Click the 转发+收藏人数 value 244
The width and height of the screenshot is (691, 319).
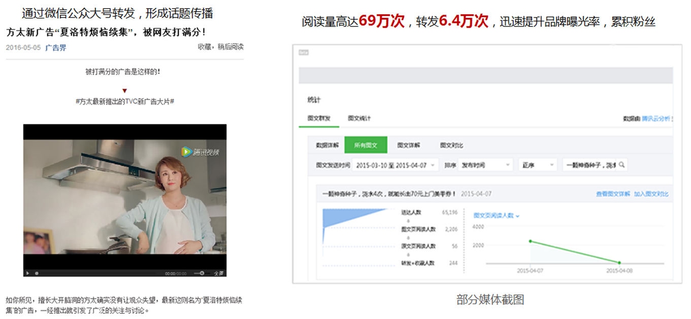tap(453, 263)
